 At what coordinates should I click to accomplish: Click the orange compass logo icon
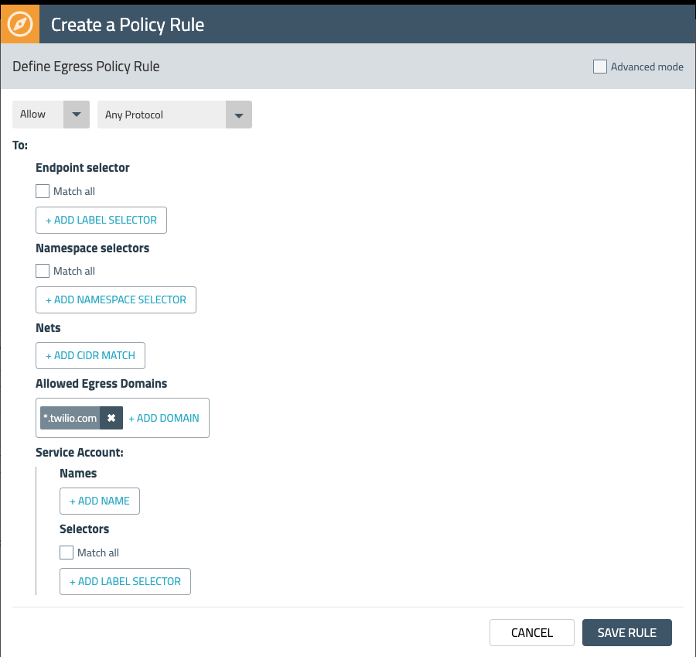(x=20, y=24)
